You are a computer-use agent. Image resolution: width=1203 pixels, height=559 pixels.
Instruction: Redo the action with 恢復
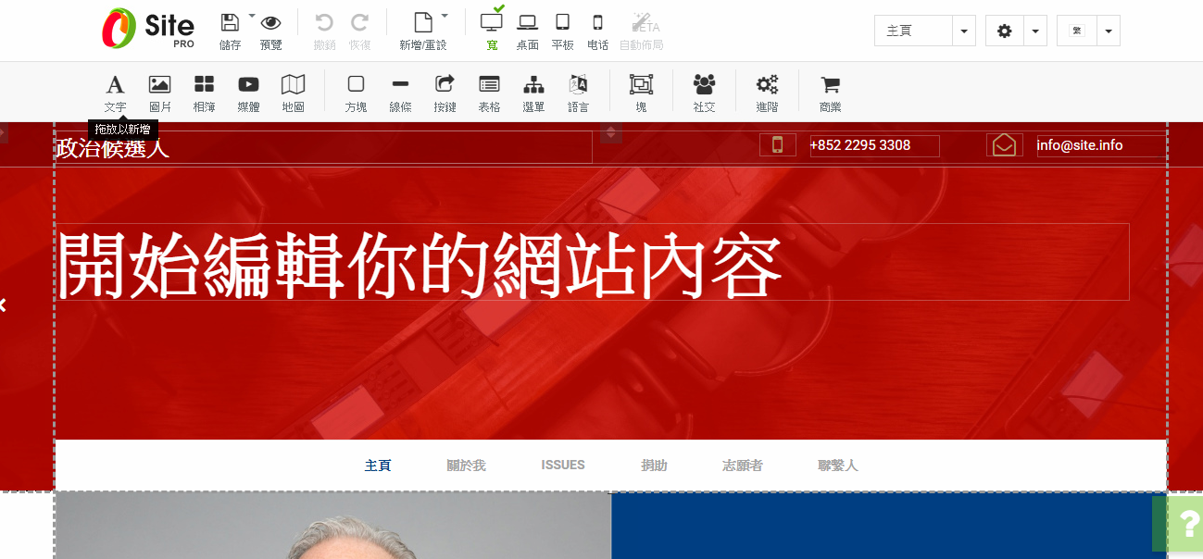[x=359, y=23]
